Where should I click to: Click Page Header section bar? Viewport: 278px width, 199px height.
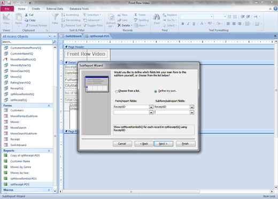169,47
